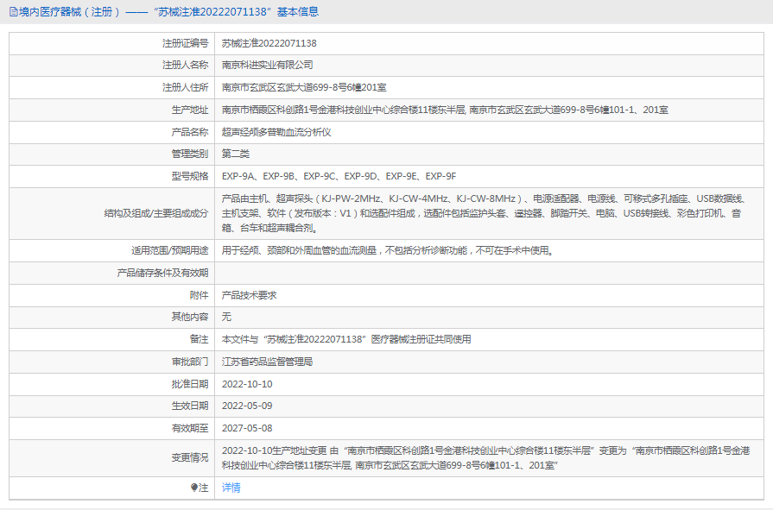Click the label 注册人住所
The height and width of the screenshot is (510, 773).
(186, 88)
